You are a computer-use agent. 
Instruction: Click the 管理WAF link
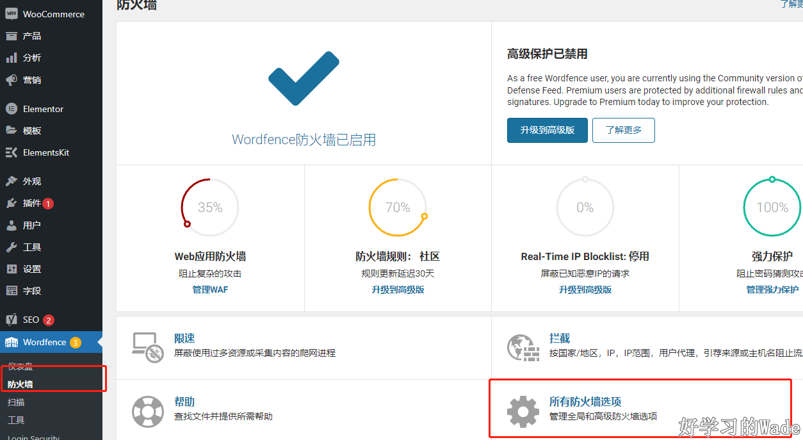[210, 289]
